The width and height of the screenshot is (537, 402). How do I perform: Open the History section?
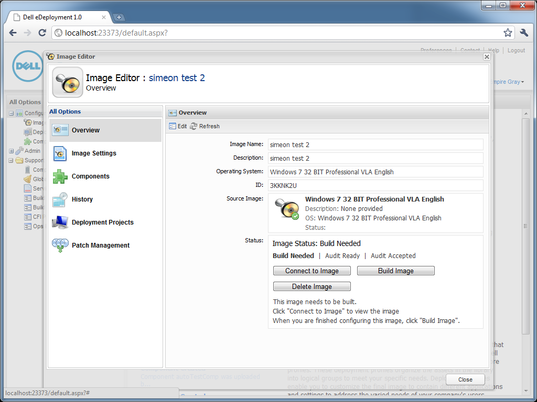(x=105, y=199)
